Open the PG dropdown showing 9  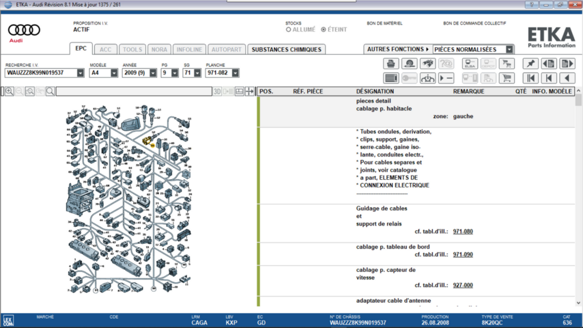click(x=174, y=73)
